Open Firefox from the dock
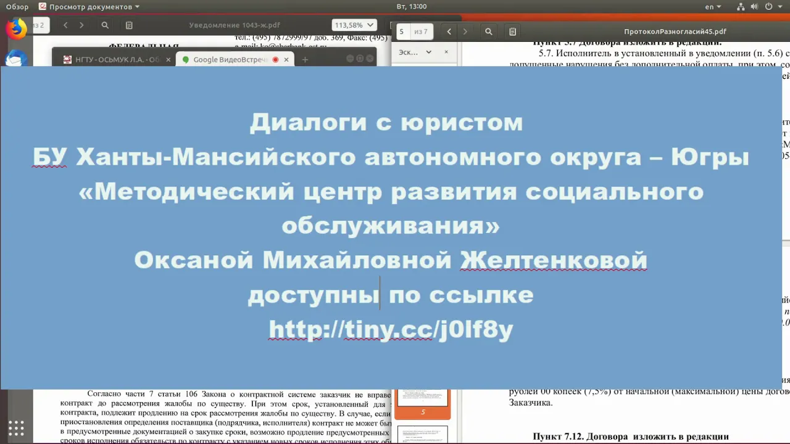Screen dimensions: 790x444 pyautogui.click(x=16, y=28)
